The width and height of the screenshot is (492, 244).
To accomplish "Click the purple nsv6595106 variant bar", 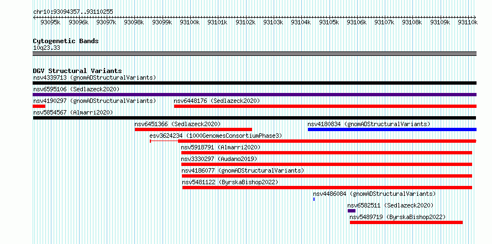I will pos(254,95).
